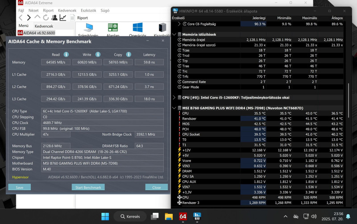The image size is (357, 224).
Task: Click AIDA64 refresh icon
Action: [x=46, y=17]
